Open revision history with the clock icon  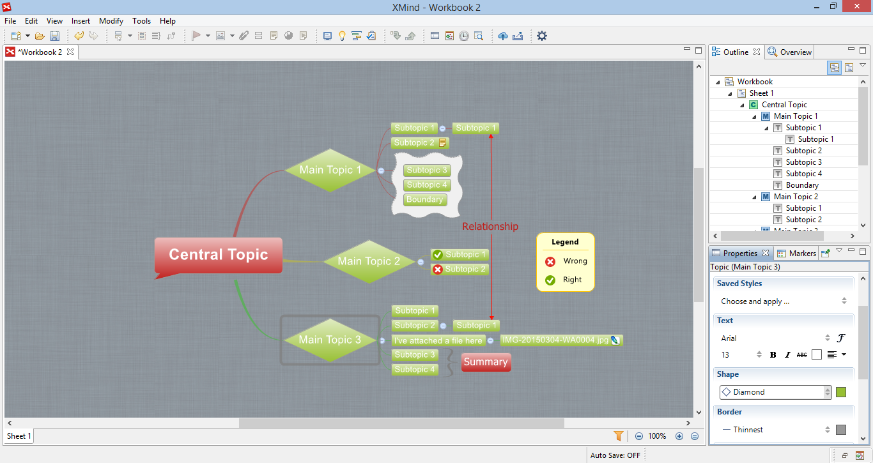[464, 36]
